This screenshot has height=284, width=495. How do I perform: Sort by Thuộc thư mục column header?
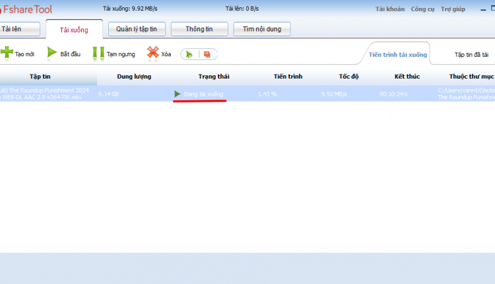[x=471, y=77]
